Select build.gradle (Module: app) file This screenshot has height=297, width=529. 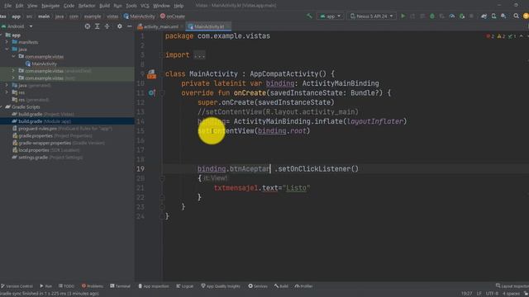point(41,121)
